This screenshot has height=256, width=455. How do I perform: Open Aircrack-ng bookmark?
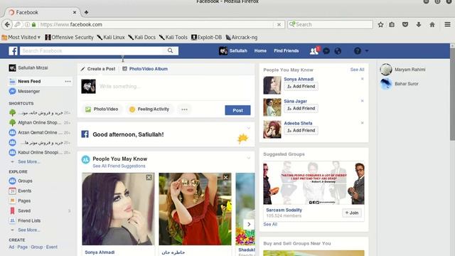(242, 37)
